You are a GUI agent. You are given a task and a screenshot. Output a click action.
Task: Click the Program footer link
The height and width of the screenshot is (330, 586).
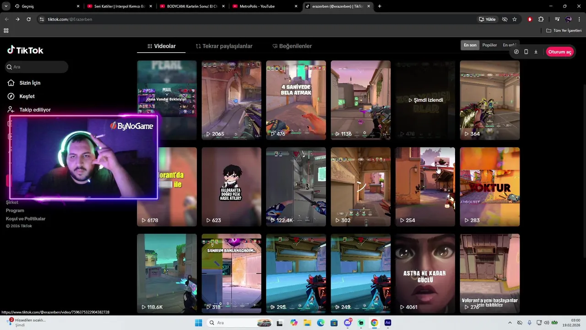pos(15,210)
